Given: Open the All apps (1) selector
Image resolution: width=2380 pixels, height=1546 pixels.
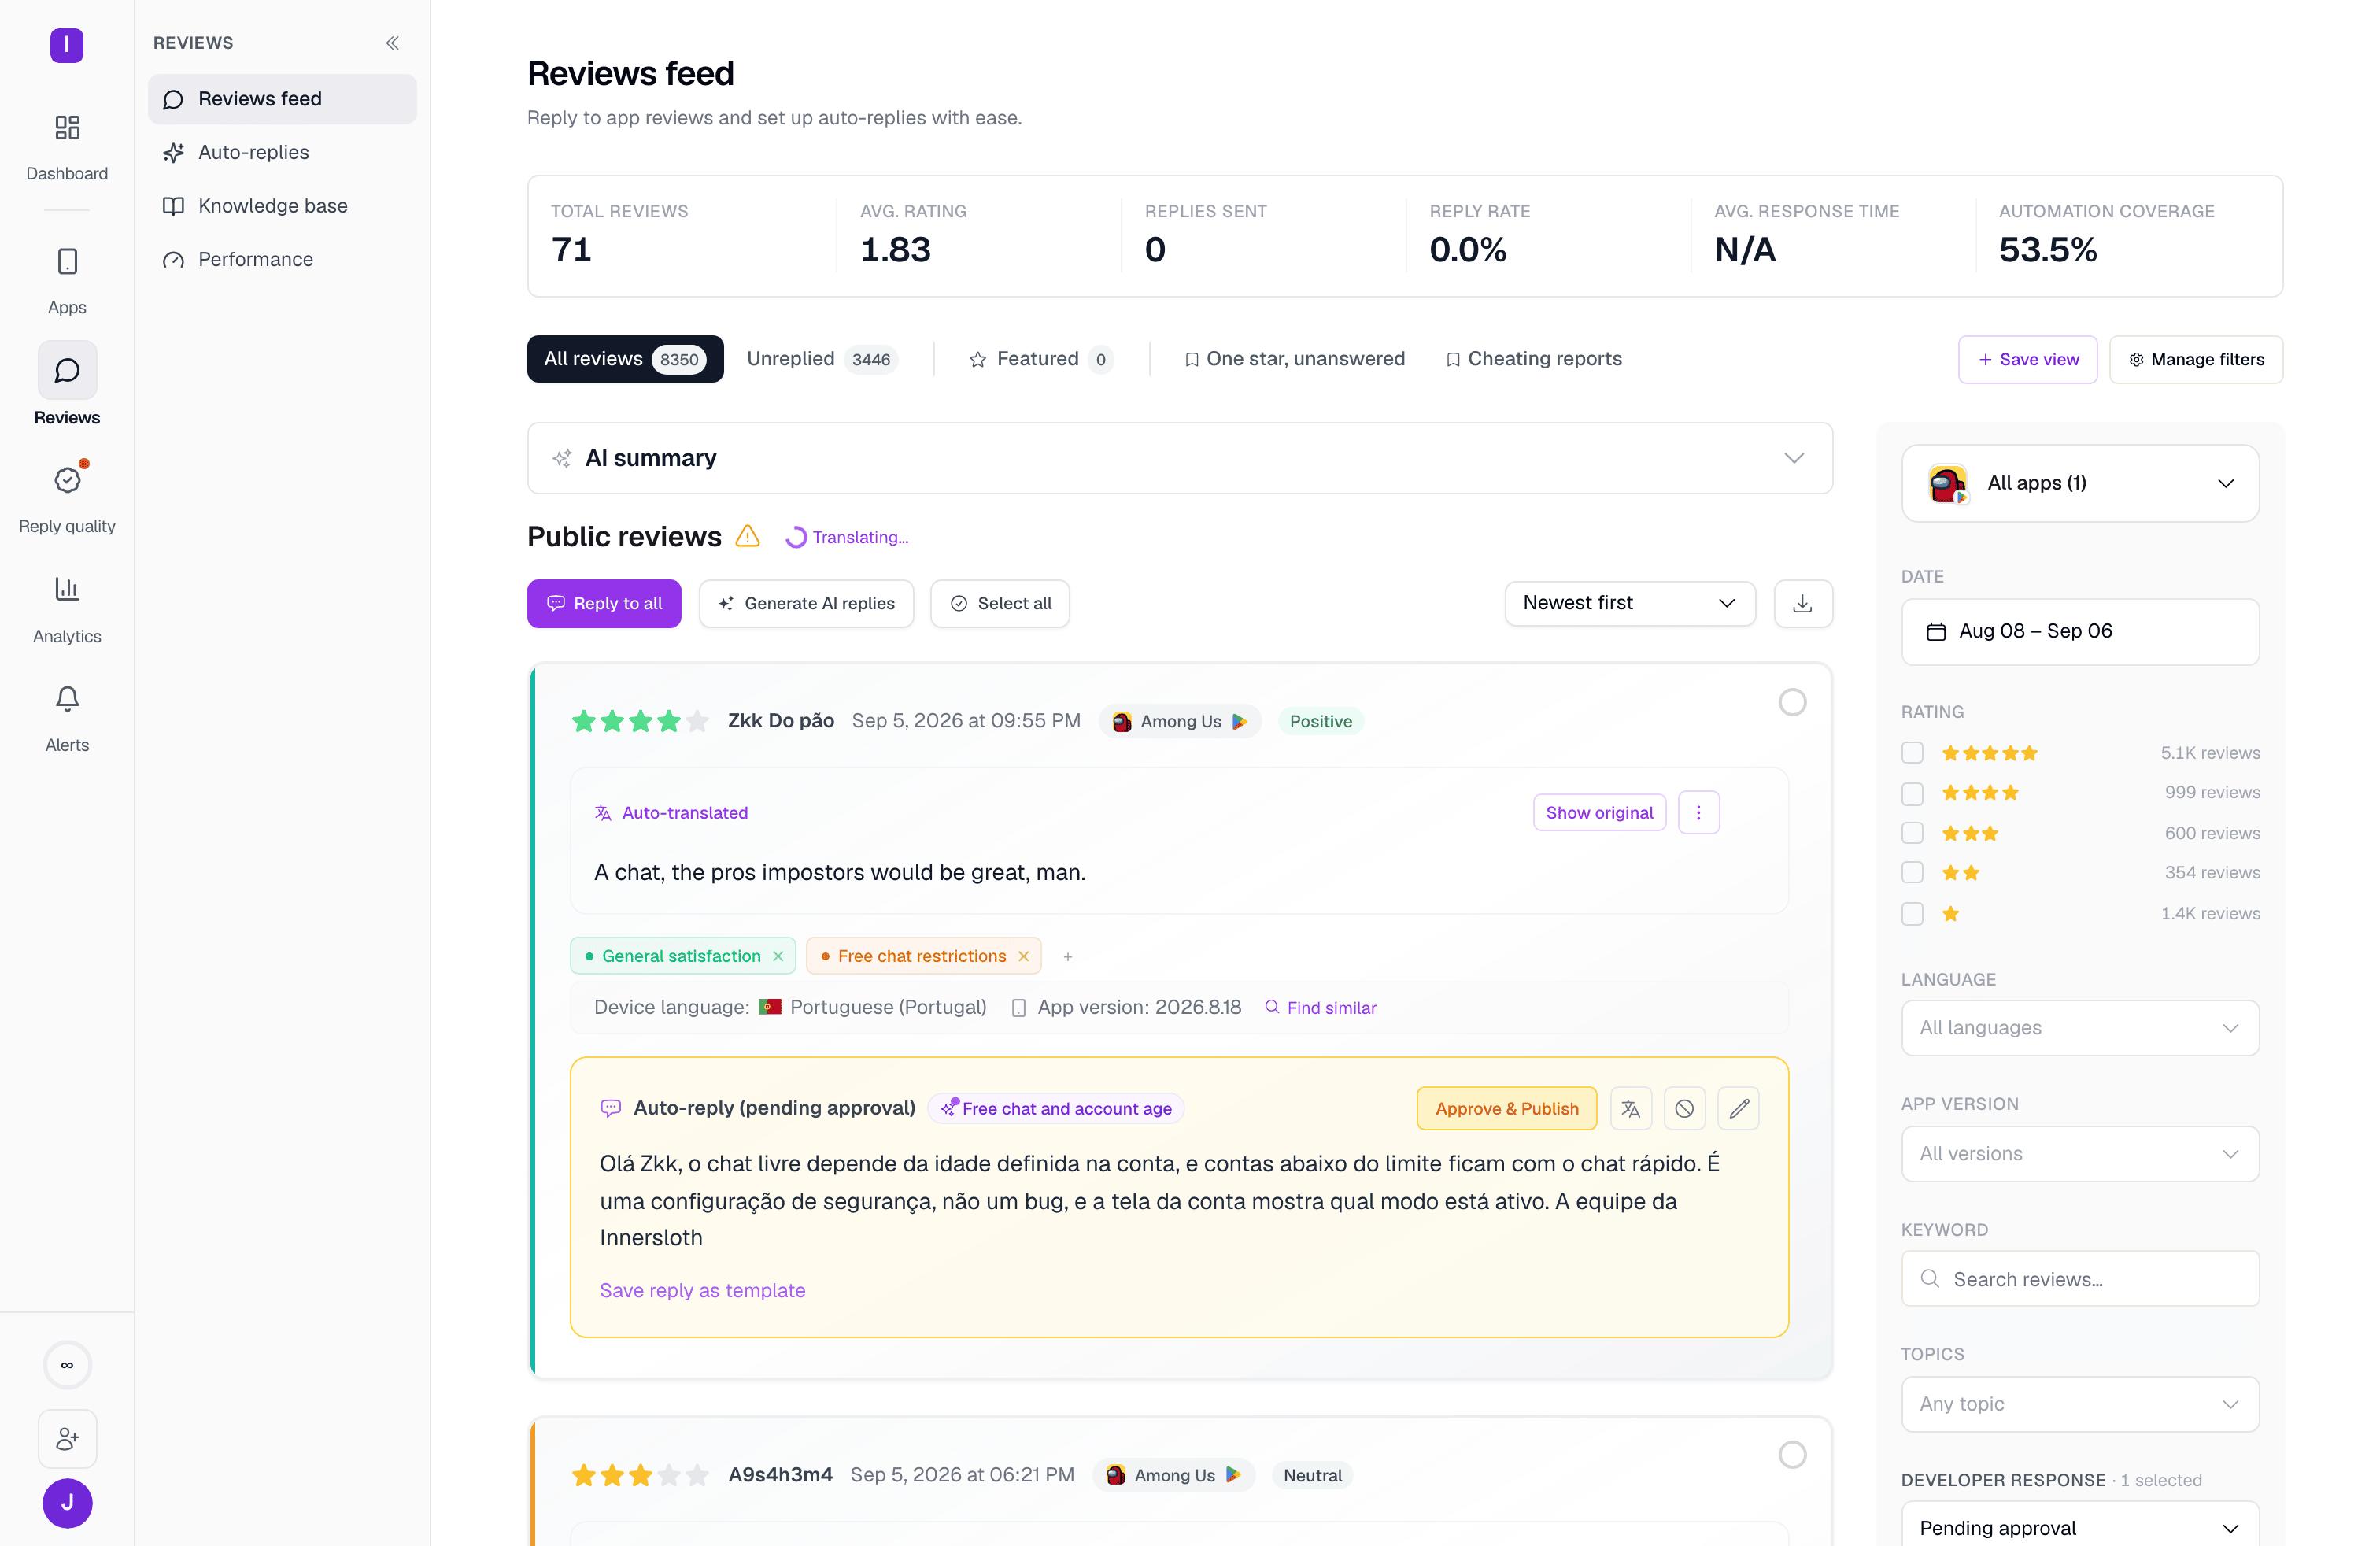Looking at the screenshot, I should click(x=2080, y=484).
